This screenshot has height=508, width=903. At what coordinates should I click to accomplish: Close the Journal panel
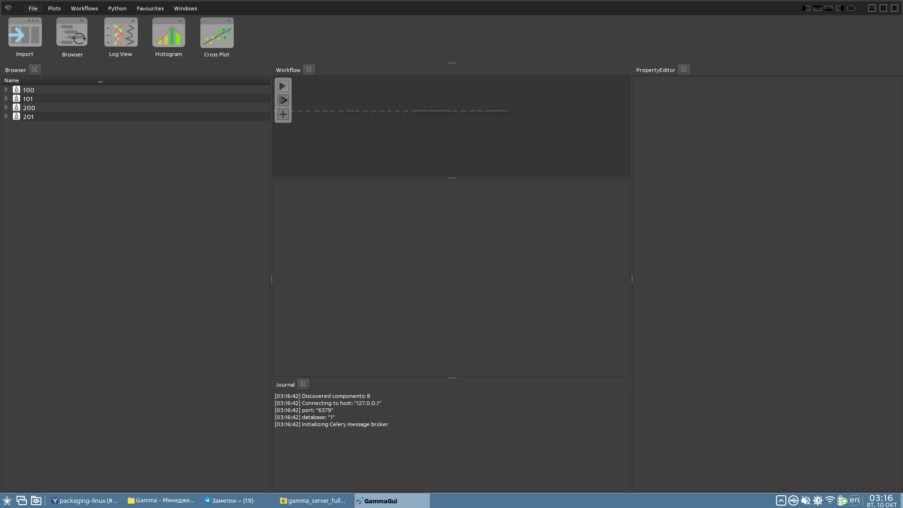303,384
